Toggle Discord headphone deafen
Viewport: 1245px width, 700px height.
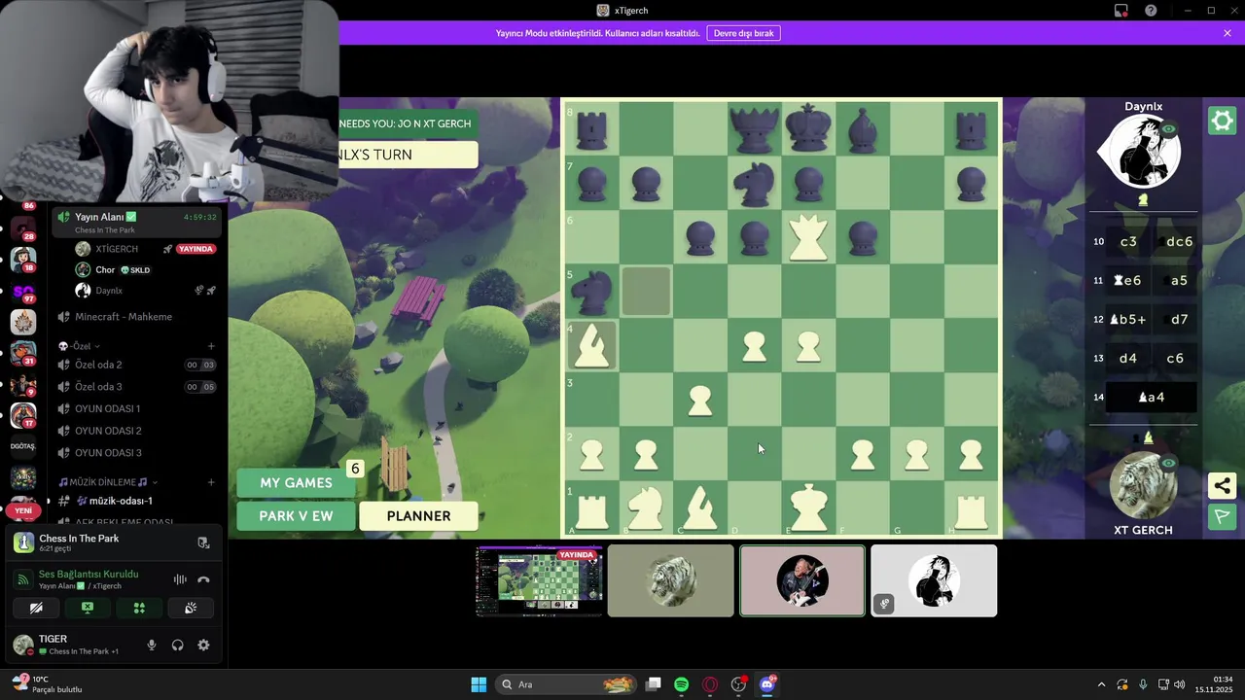tap(178, 645)
